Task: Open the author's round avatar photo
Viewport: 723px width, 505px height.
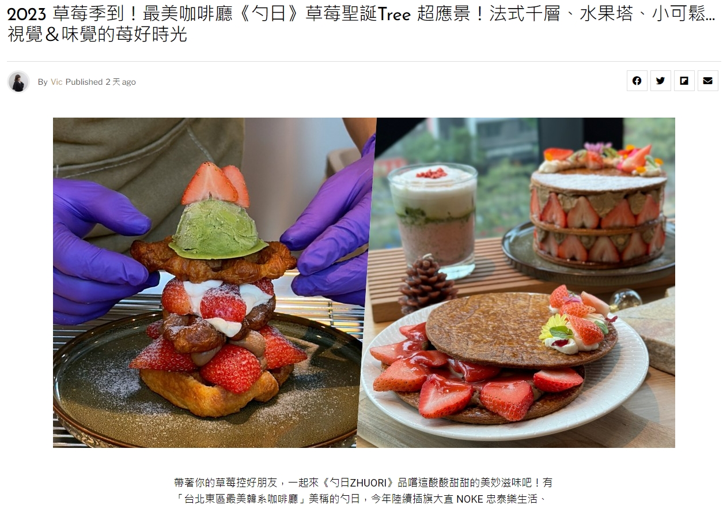Action: (x=18, y=82)
